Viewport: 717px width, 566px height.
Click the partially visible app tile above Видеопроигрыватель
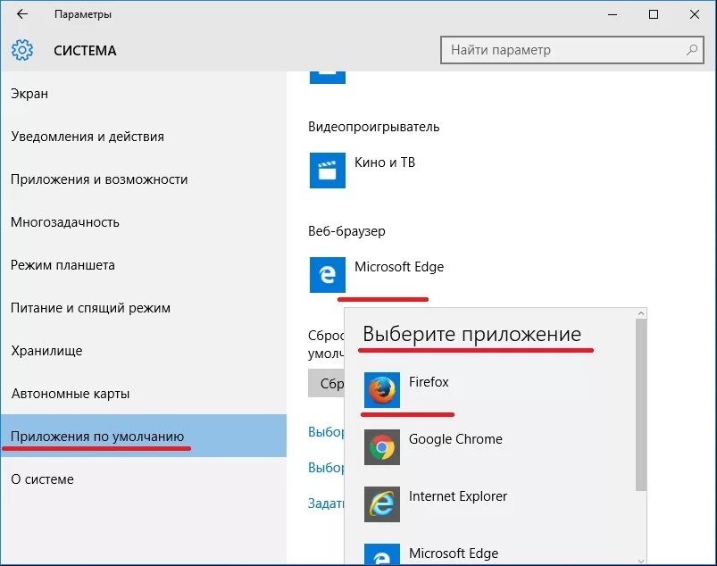point(328,78)
